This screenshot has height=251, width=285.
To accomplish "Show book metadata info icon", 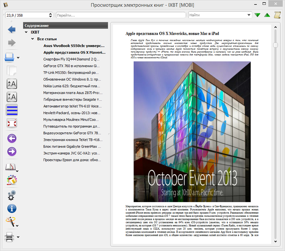I will pyautogui.click(x=12, y=208).
